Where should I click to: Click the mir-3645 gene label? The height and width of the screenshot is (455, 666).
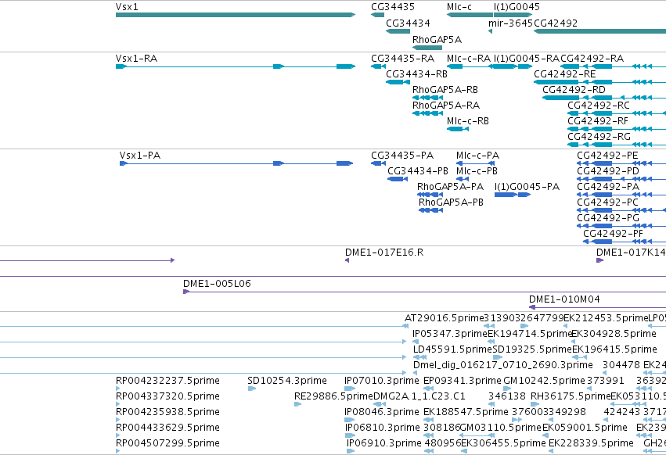510,23
